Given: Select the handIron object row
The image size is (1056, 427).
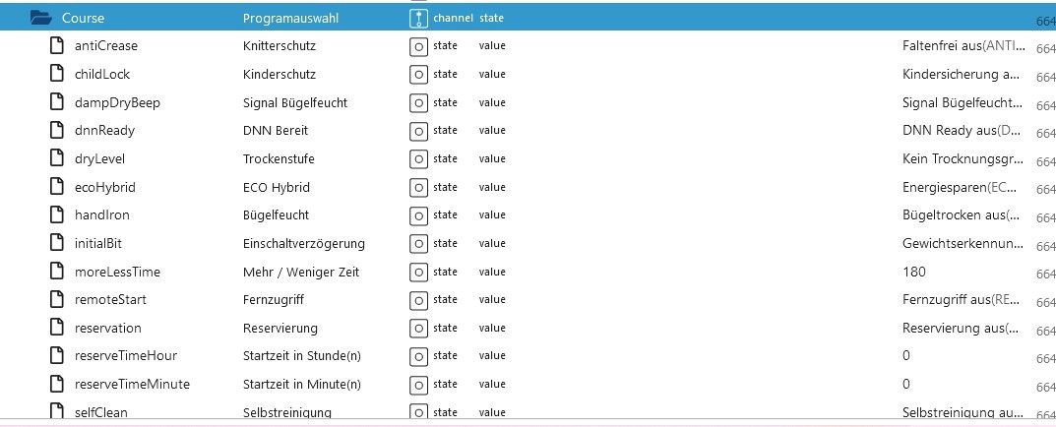Looking at the screenshot, I should (101, 215).
